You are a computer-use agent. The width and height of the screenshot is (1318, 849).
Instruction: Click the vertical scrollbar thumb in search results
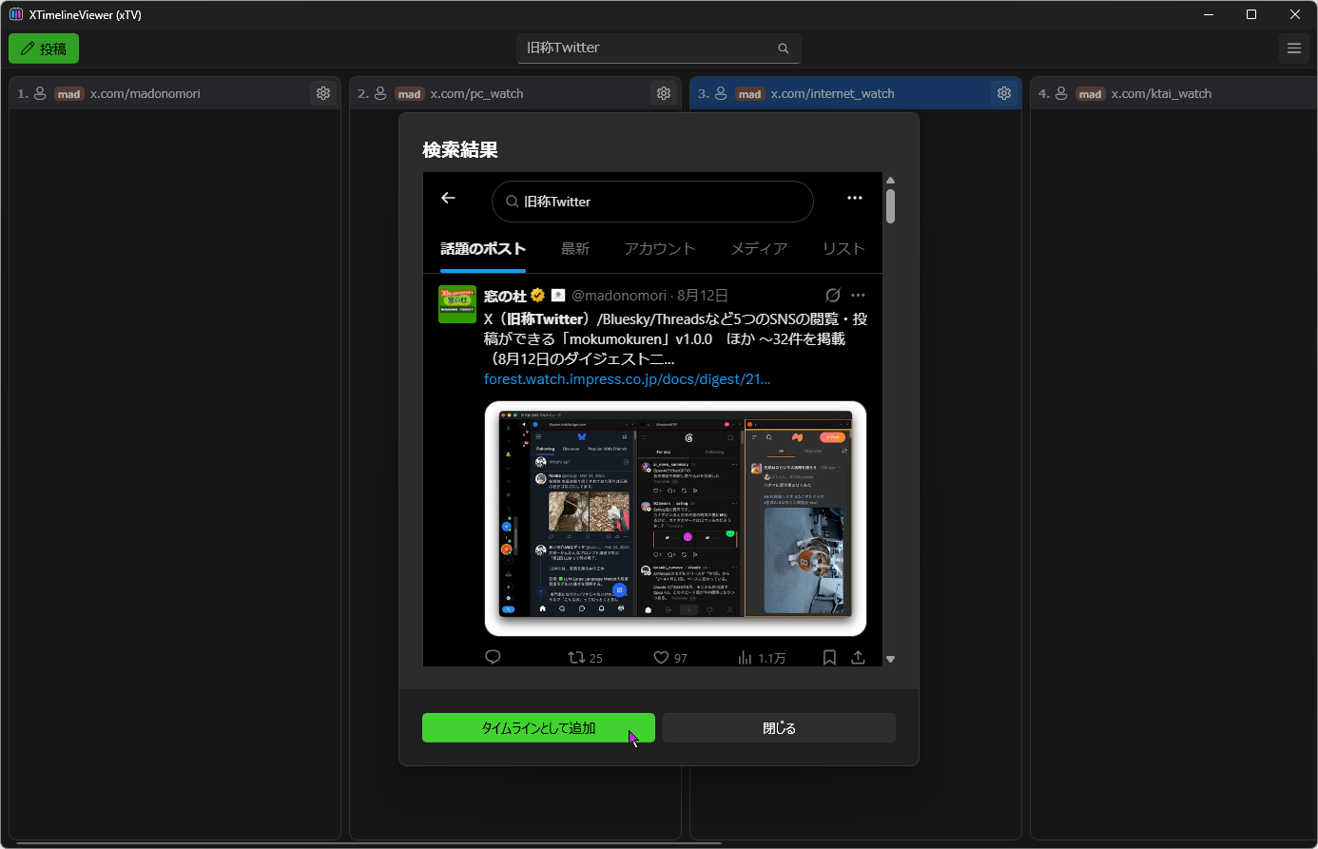point(890,206)
